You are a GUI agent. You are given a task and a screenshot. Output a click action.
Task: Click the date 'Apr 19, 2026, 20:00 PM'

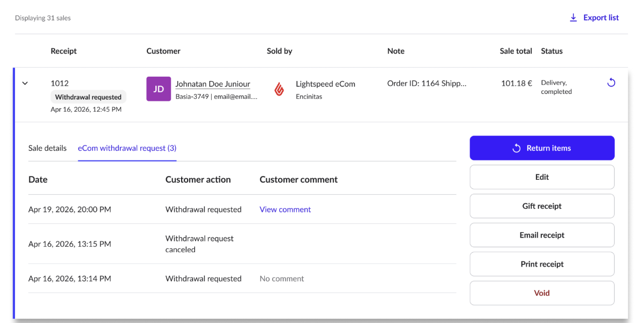point(70,209)
